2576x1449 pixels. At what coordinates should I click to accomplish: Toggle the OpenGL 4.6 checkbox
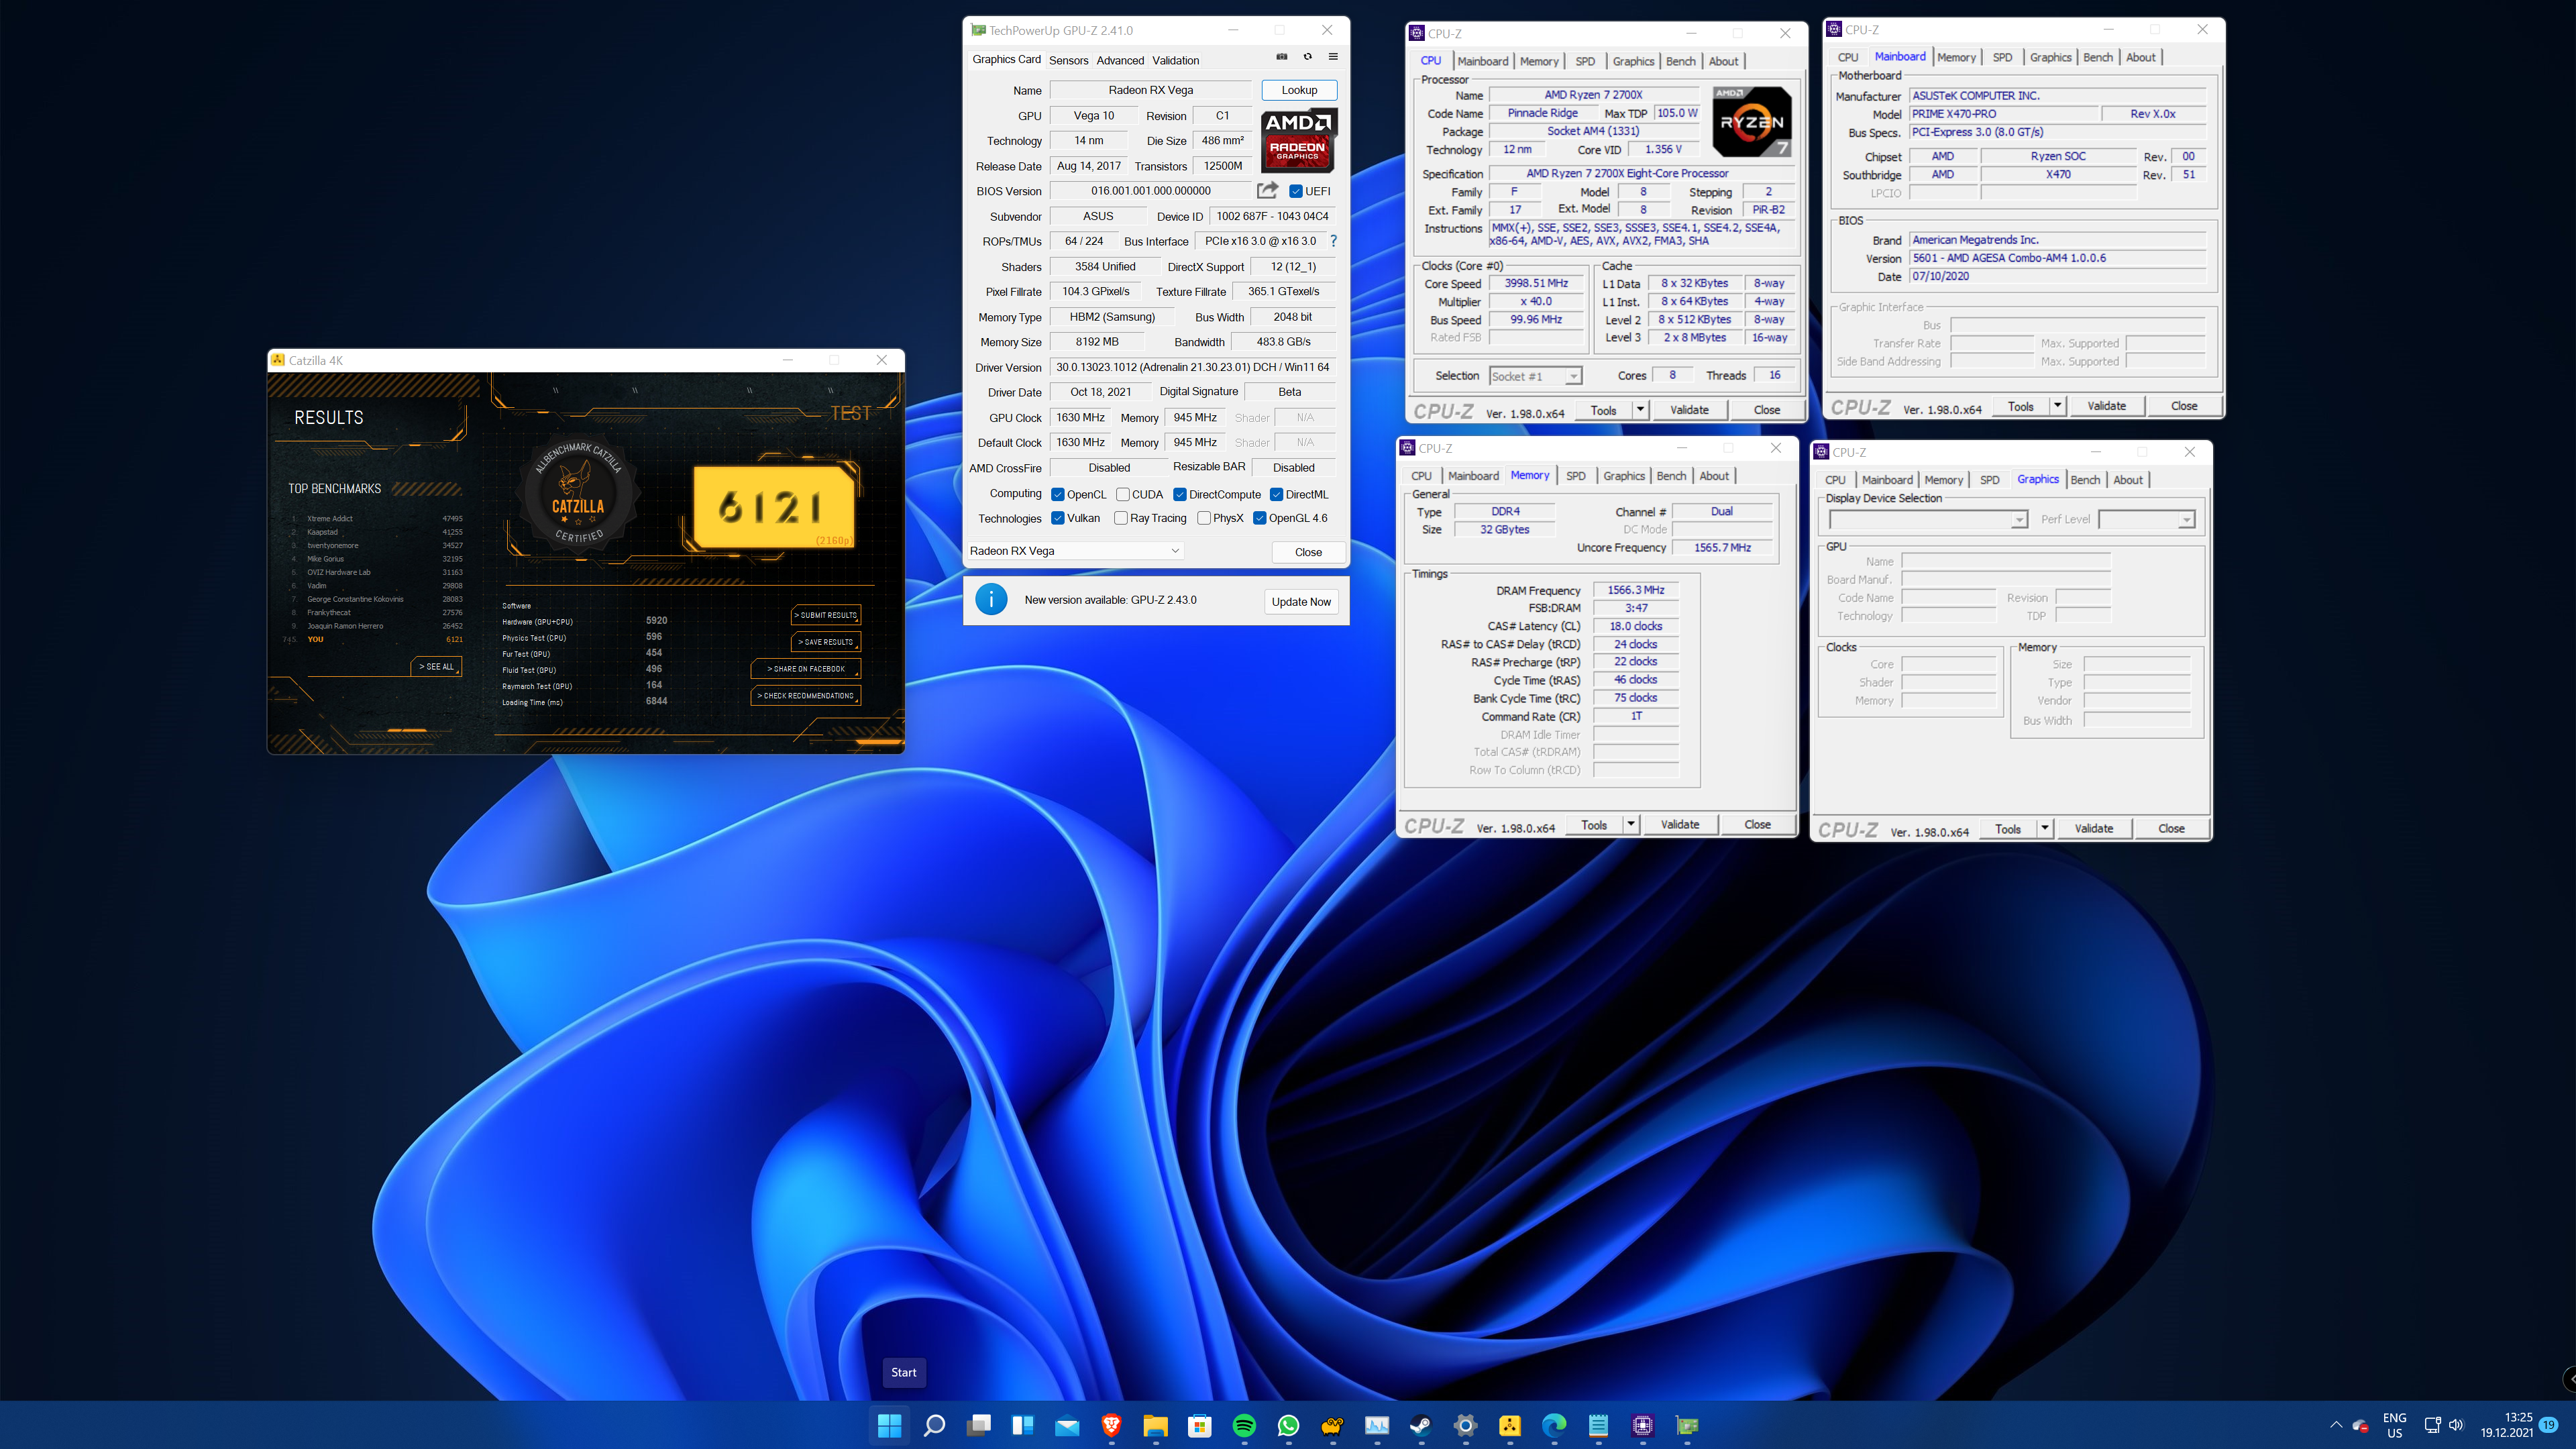point(1260,518)
